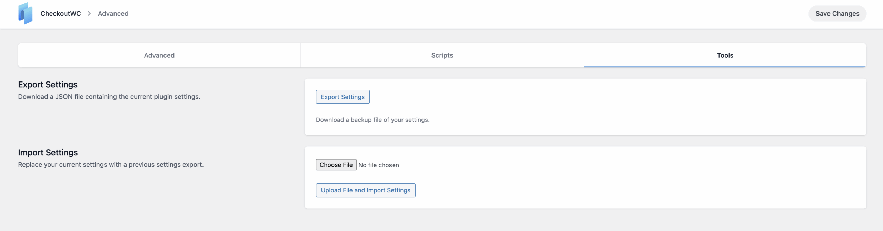This screenshot has height=231, width=883.
Task: Click 'Download a backup file' help text
Action: tap(373, 120)
